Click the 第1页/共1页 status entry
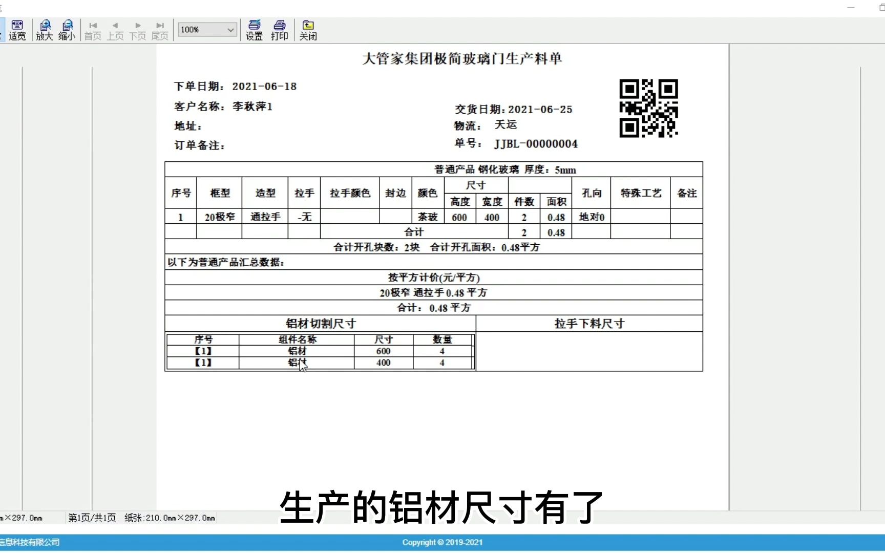Viewport: 885px width, 553px height. (x=92, y=518)
